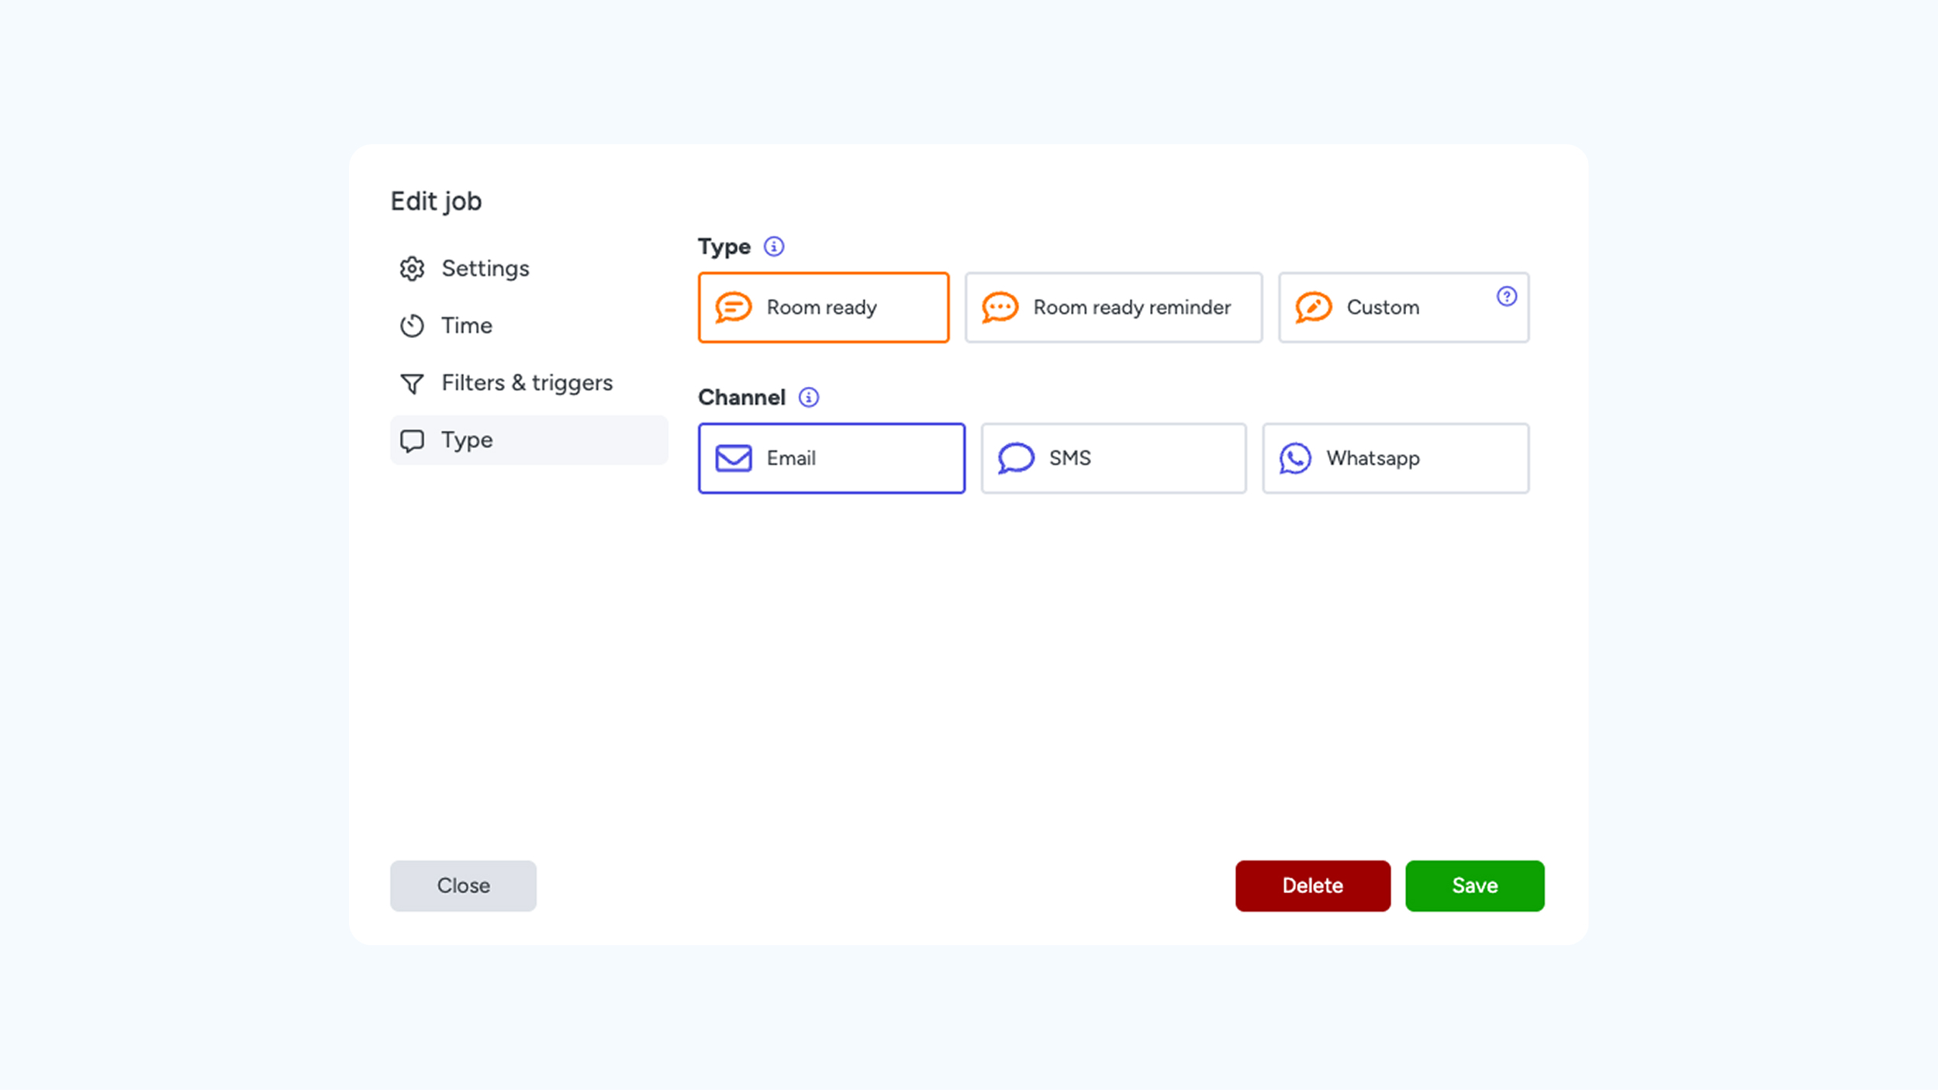
Task: Save the job changes
Action: click(x=1474, y=885)
